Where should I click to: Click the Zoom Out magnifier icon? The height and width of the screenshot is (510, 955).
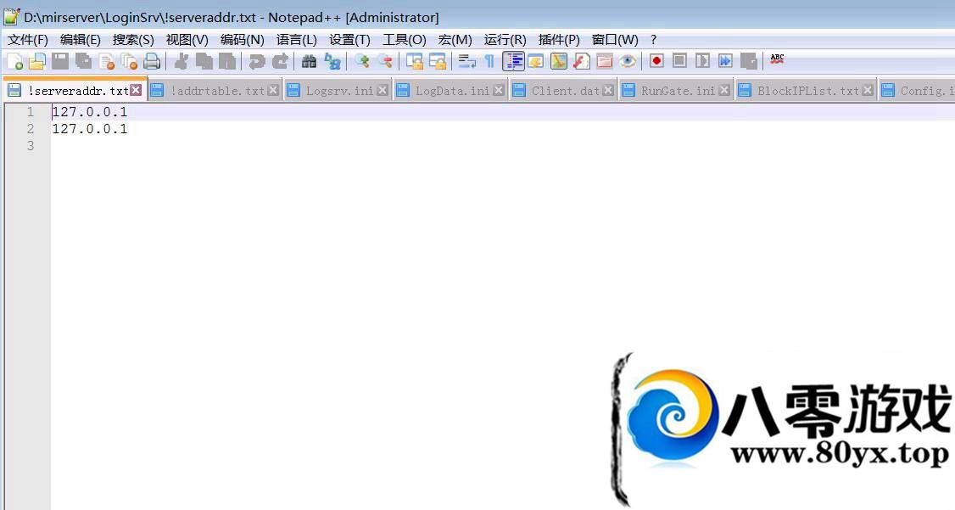coord(385,61)
